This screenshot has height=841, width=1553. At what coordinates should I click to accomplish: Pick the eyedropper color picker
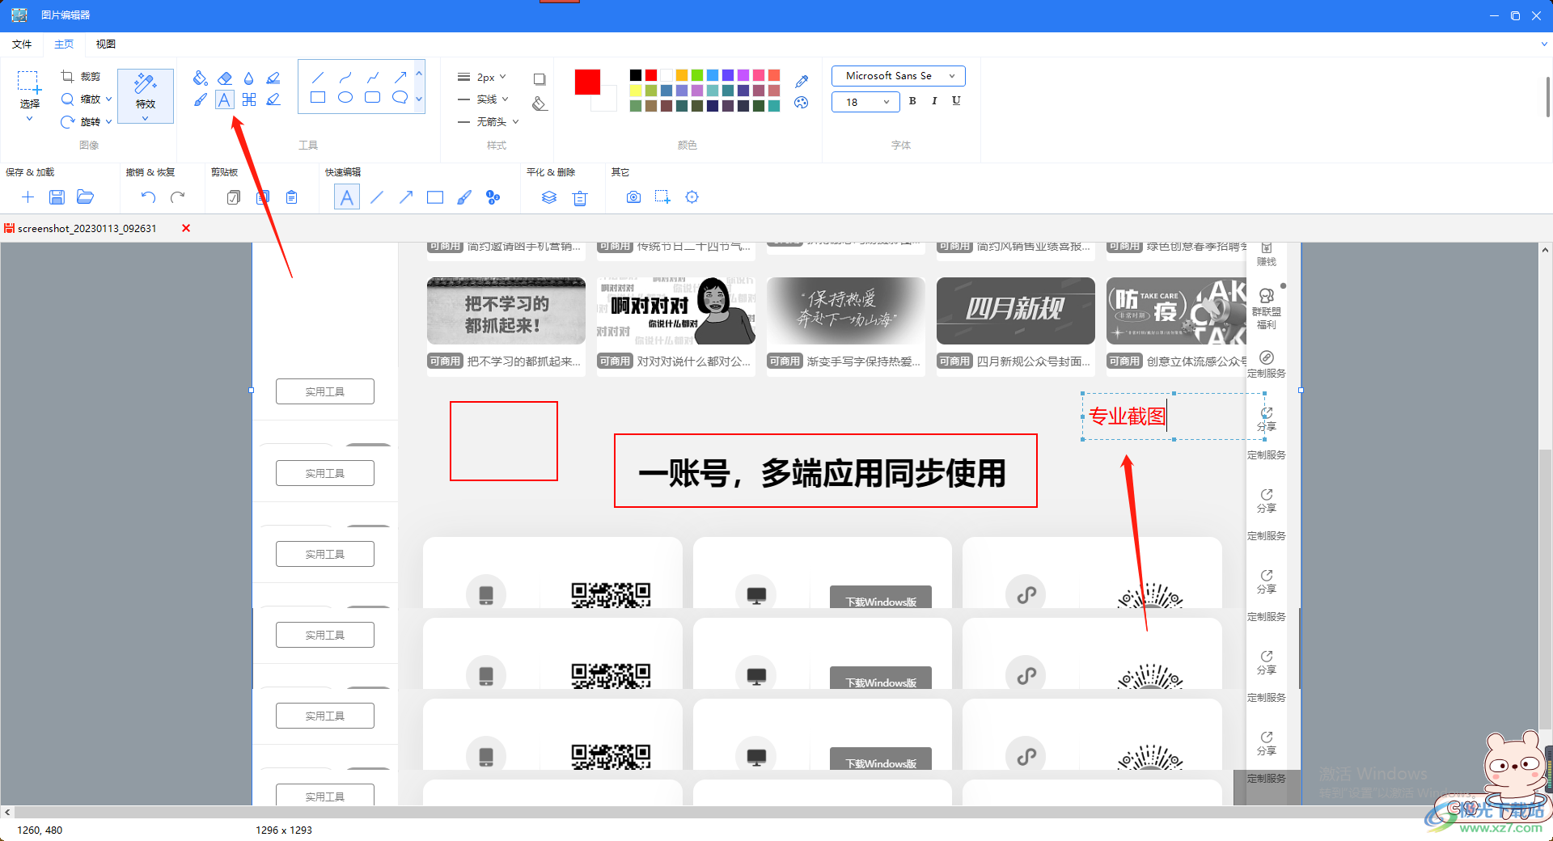802,81
